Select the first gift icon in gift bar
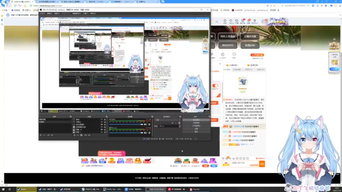342x192 pixels. tap(85, 161)
